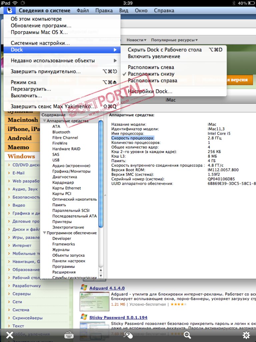Image resolution: width=256 pixels, height=342 pixels.
Task: Click the Apple menu icon
Action: [x=10, y=10]
